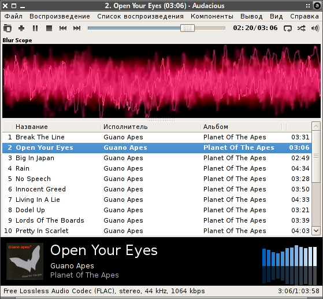Screen dimensions: 323x299
Task: Stop playback with the square button
Action: 49,28
